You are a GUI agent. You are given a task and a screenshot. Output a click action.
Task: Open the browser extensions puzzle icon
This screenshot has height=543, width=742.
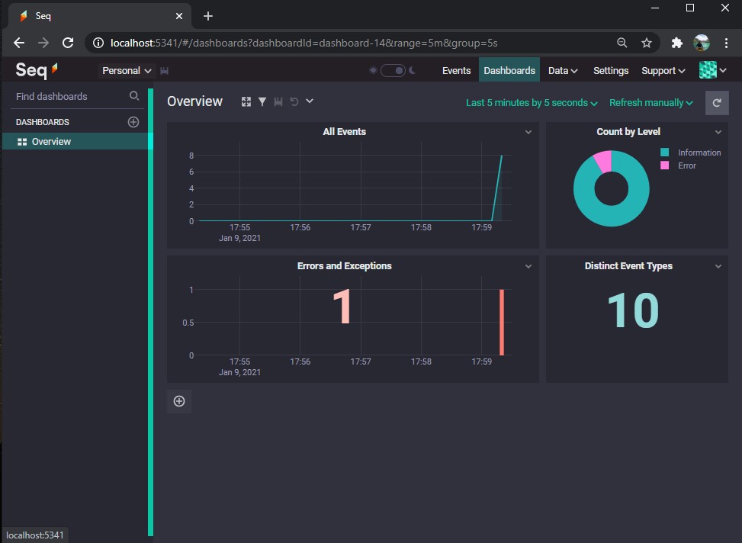coord(676,43)
